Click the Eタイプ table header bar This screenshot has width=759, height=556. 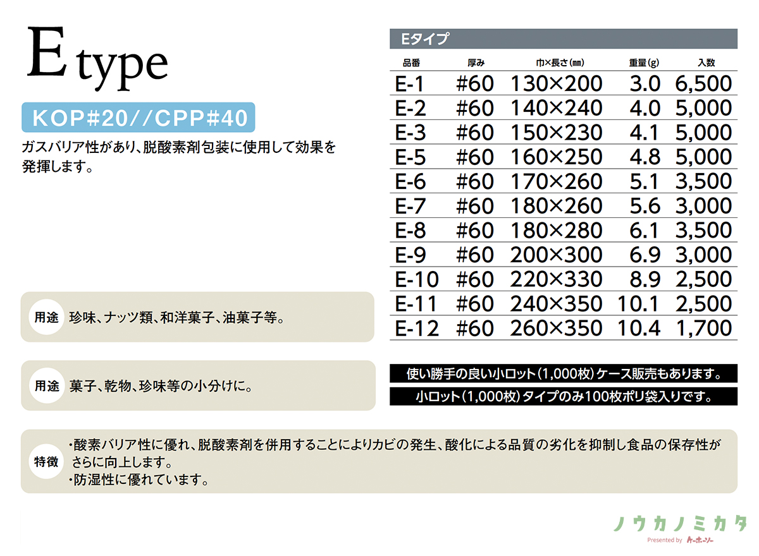563,39
